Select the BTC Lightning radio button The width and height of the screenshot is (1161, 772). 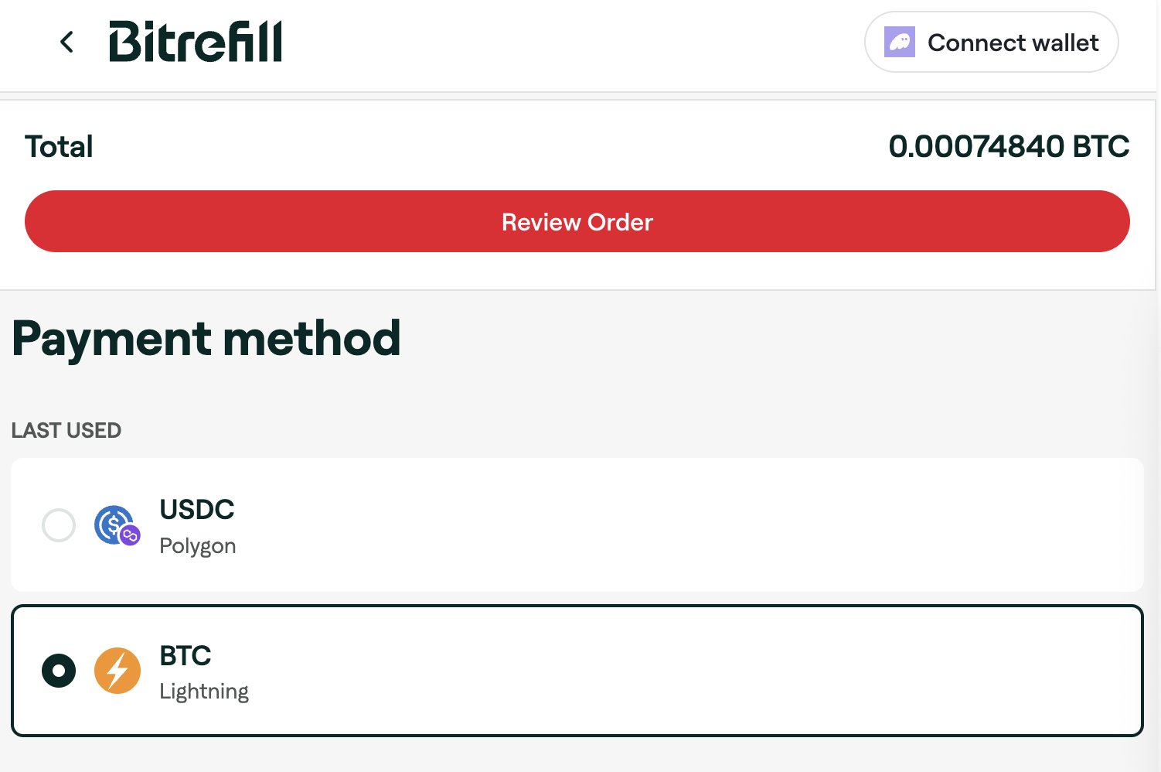tap(59, 671)
